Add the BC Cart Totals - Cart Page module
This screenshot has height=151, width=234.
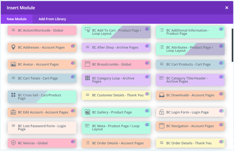42,78
